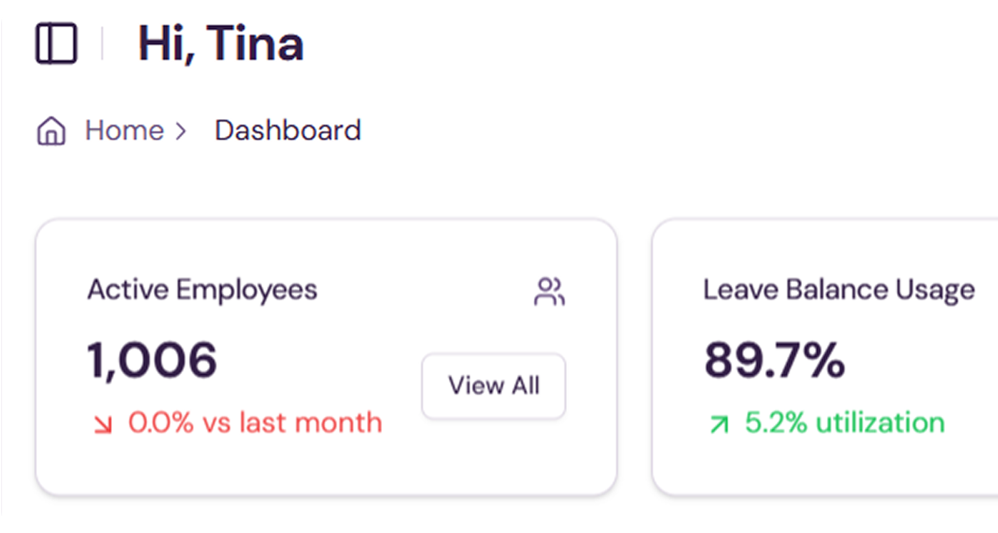Viewport: 998px width, 533px height.
Task: Click the "Hi, Tina" greeting heading
Action: click(221, 44)
